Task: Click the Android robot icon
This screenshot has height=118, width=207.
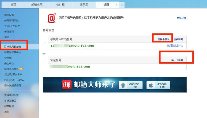Action: (123, 85)
